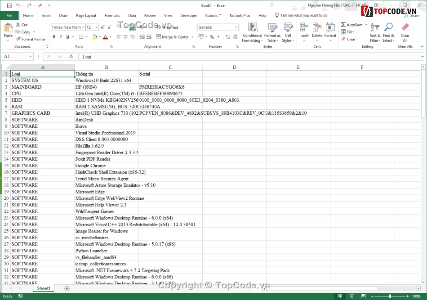
Task: Open the font size dropdown
Action: [96, 27]
